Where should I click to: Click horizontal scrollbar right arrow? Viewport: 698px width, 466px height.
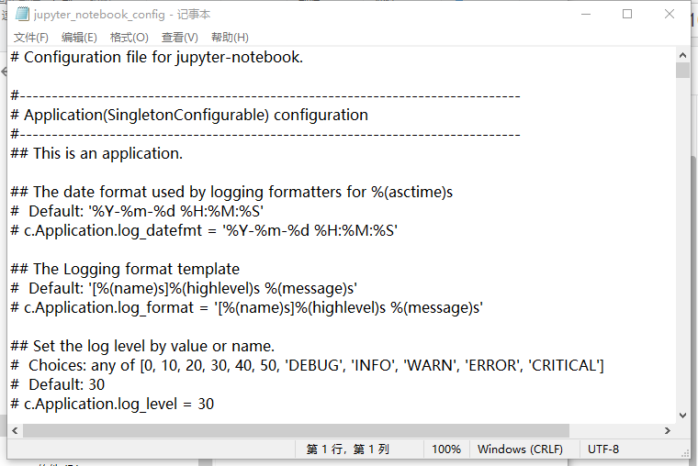[668, 430]
